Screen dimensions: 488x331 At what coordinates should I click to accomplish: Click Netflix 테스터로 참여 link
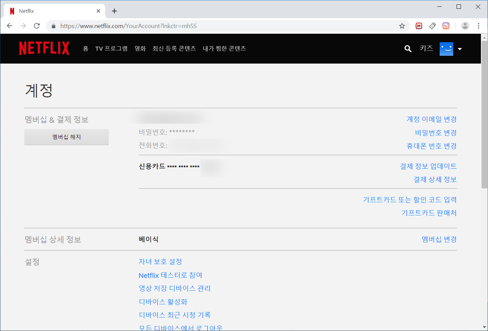point(170,275)
